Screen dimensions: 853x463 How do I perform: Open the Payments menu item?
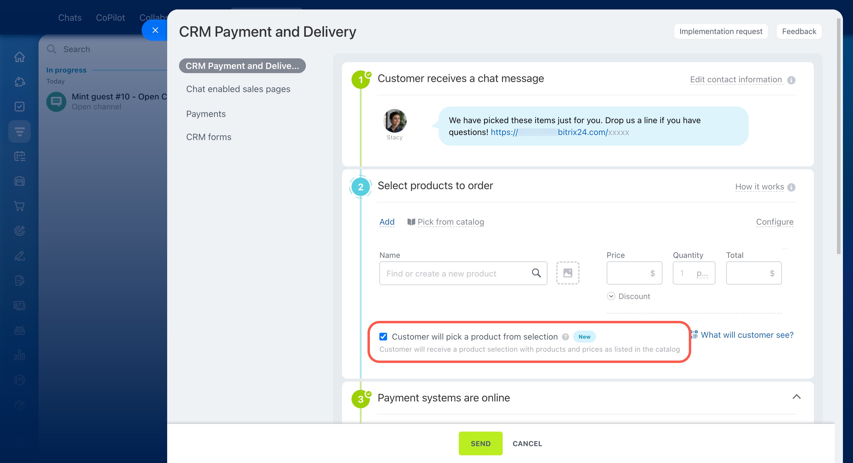206,114
